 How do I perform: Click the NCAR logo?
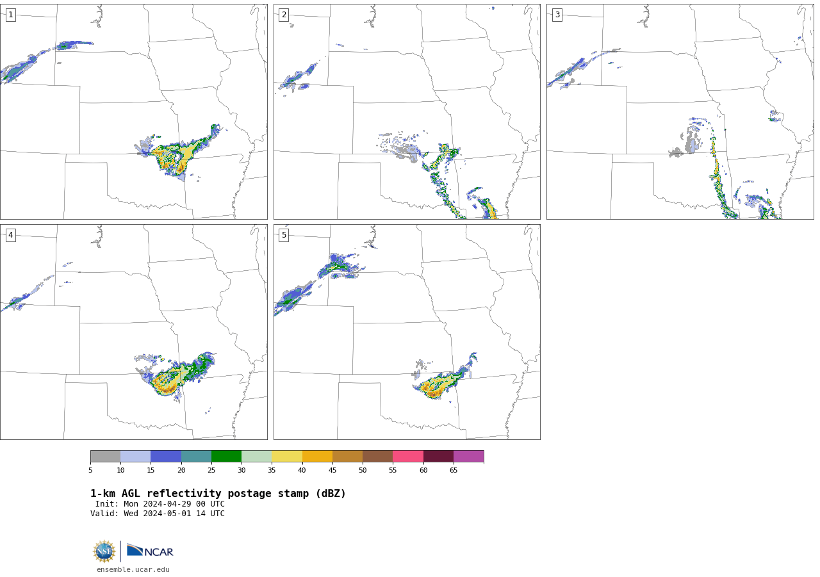click(x=150, y=551)
